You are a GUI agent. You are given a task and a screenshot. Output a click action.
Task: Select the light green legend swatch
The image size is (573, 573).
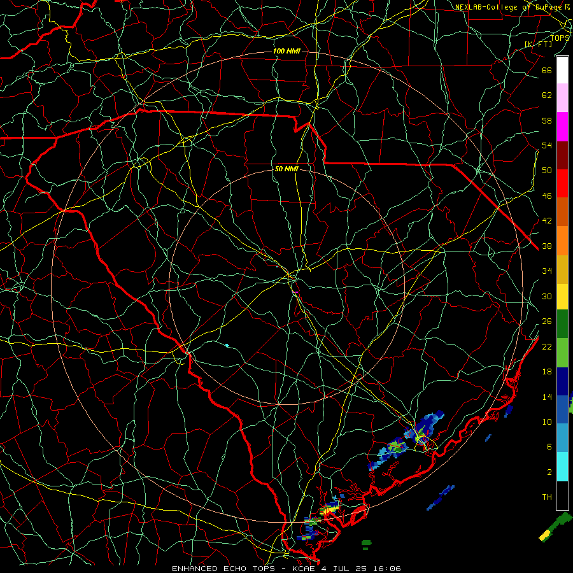[x=562, y=353]
